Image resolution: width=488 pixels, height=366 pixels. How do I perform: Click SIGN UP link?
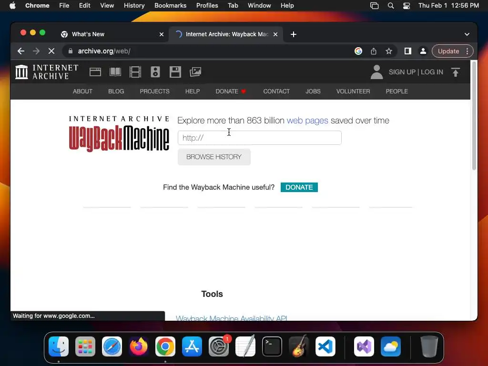point(402,72)
